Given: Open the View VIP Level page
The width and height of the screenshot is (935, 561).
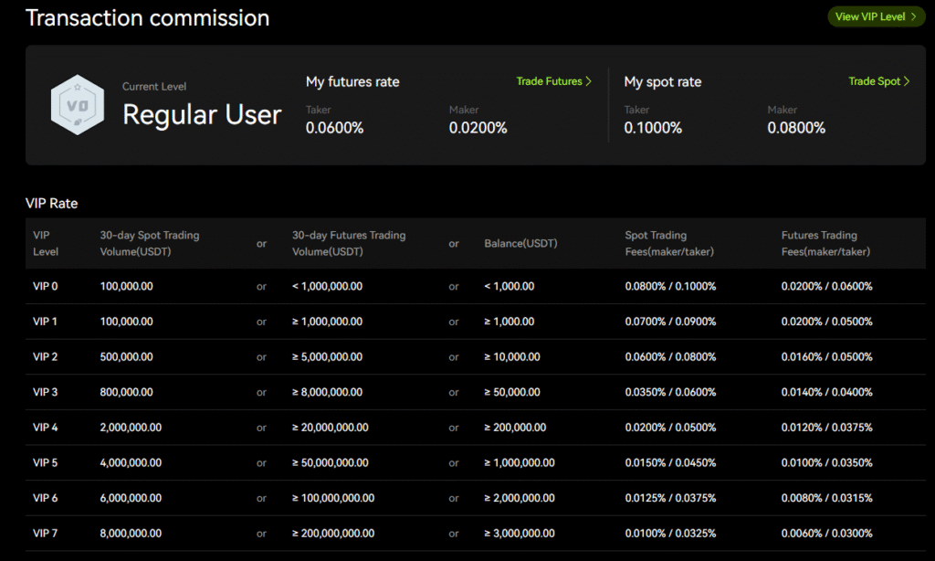Looking at the screenshot, I should click(x=876, y=16).
